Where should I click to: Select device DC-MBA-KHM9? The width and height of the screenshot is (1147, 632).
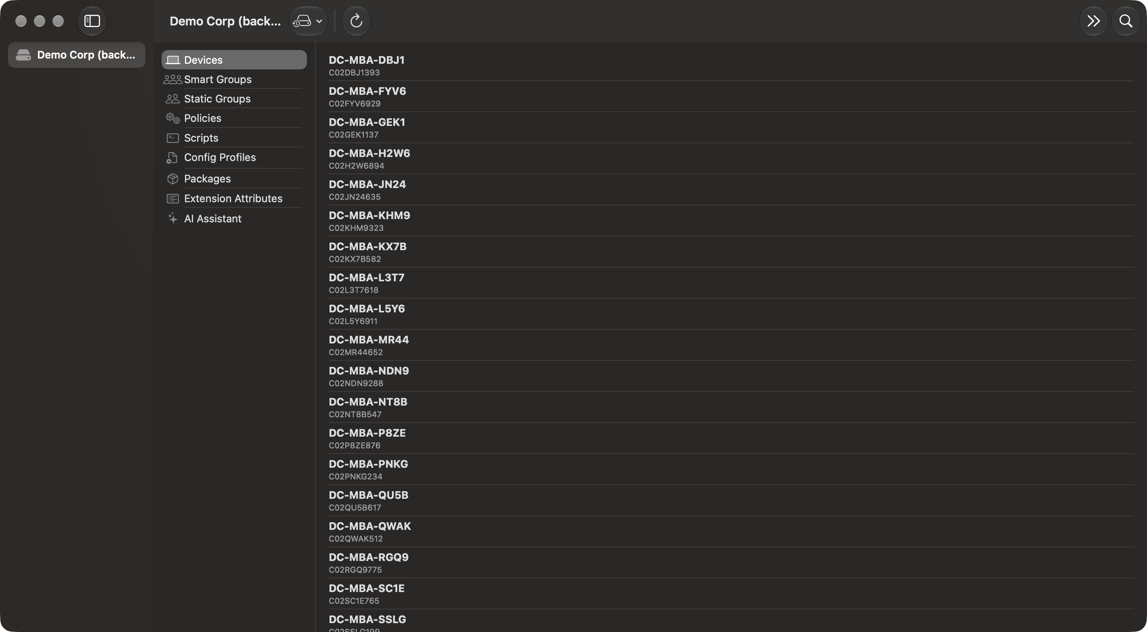click(731, 221)
